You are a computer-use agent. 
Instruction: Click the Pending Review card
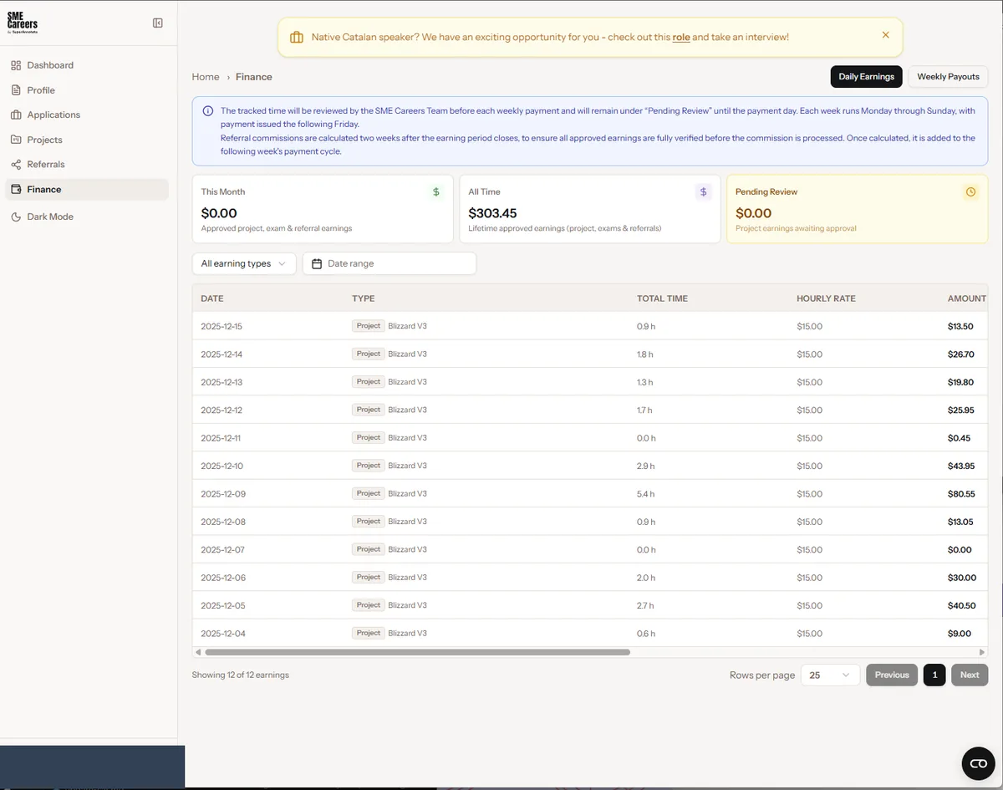(858, 209)
